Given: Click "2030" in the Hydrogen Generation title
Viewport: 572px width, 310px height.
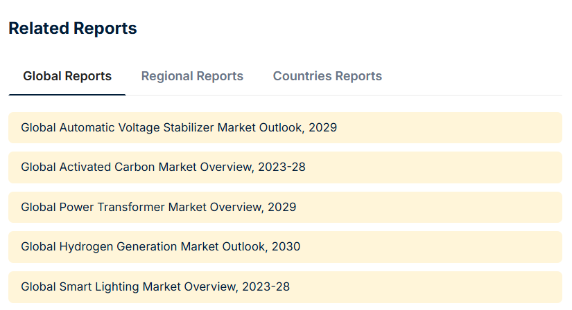Looking at the screenshot, I should (x=286, y=246).
